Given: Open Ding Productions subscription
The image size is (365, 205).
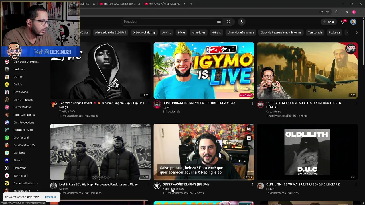Looking at the screenshot, I should pyautogui.click(x=24, y=122).
